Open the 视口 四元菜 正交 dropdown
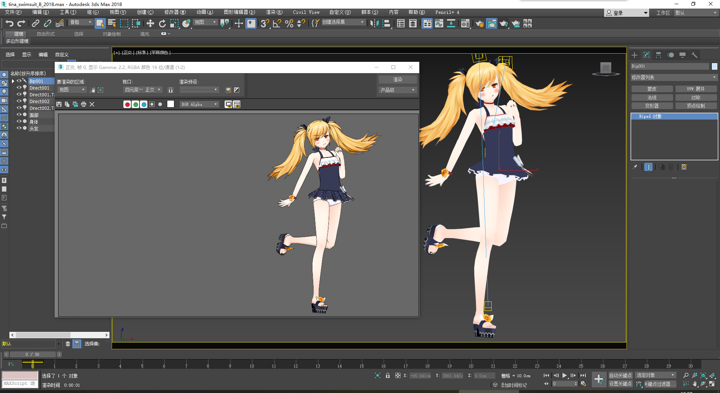The width and height of the screenshot is (720, 393). point(143,90)
